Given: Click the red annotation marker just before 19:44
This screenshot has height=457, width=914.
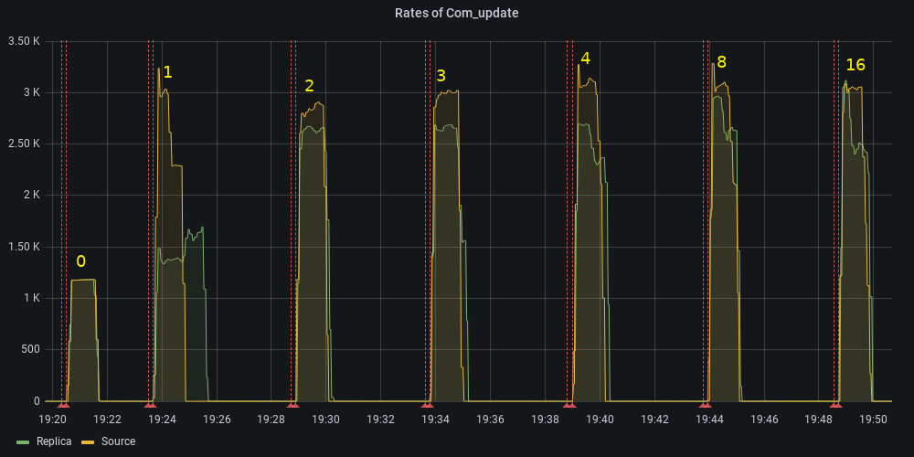Looking at the screenshot, I should (705, 404).
